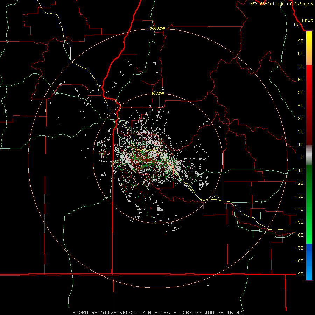Click the "-50" value on the velocity scale
The width and height of the screenshot is (315, 315).
click(x=299, y=222)
